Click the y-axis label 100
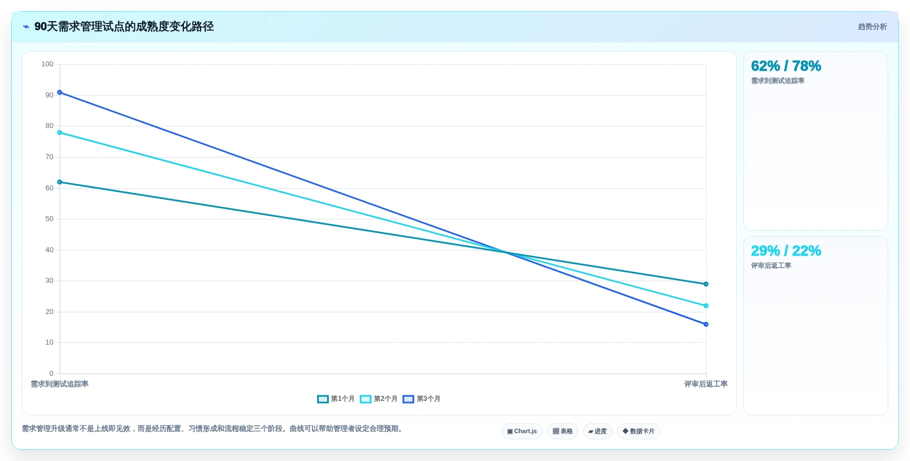This screenshot has width=910, height=461. [47, 64]
